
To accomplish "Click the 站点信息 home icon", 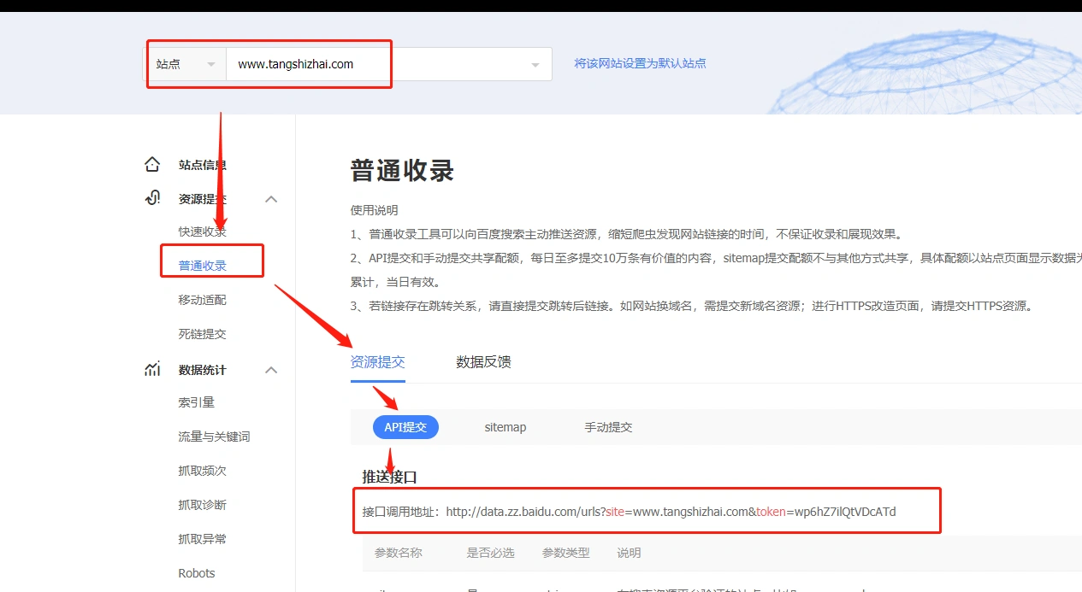I will click(x=152, y=164).
